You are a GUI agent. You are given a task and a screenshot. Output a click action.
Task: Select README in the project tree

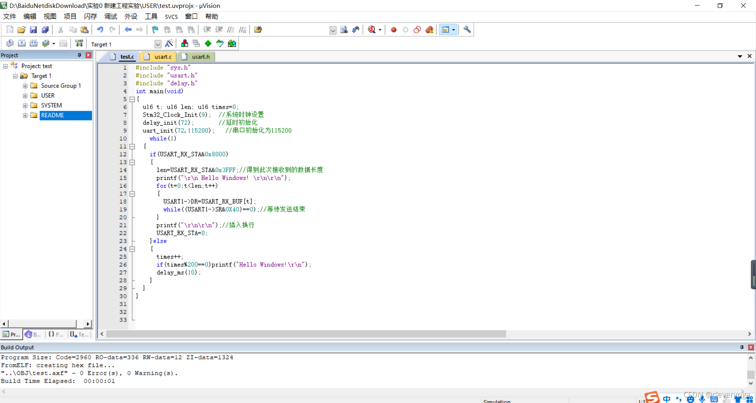(52, 115)
